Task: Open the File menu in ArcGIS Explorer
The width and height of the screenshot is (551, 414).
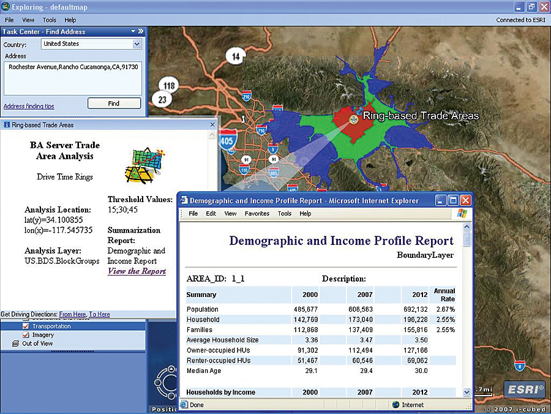Action: click(x=9, y=20)
